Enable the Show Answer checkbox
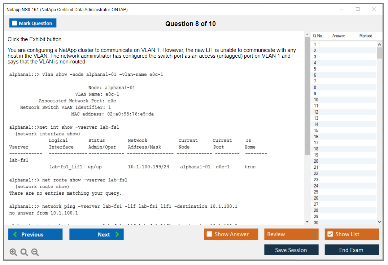The height and width of the screenshot is (265, 388). (210, 234)
